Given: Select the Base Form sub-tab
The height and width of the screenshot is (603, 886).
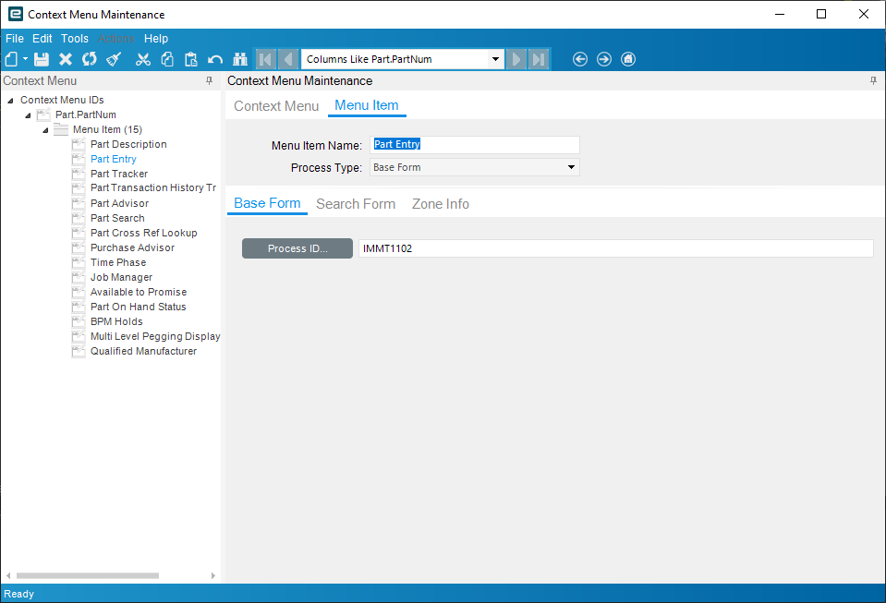Looking at the screenshot, I should click(x=267, y=203).
